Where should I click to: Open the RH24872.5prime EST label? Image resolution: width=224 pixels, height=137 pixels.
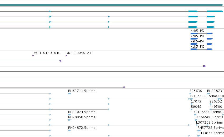[x=82, y=128]
